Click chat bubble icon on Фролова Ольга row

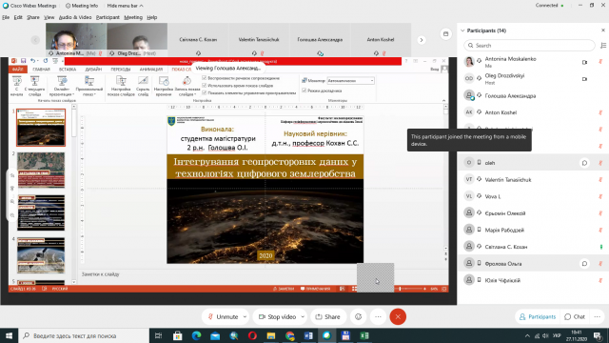coord(584,264)
